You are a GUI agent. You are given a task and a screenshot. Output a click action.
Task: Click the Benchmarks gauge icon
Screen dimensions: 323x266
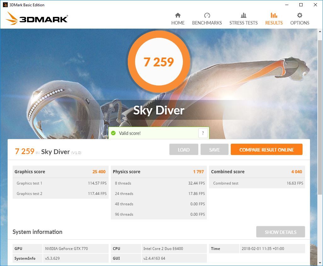click(207, 15)
